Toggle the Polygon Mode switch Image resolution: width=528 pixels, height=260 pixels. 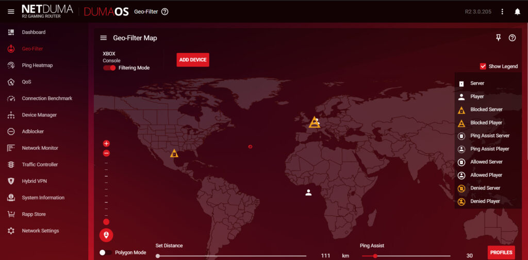tap(106, 253)
